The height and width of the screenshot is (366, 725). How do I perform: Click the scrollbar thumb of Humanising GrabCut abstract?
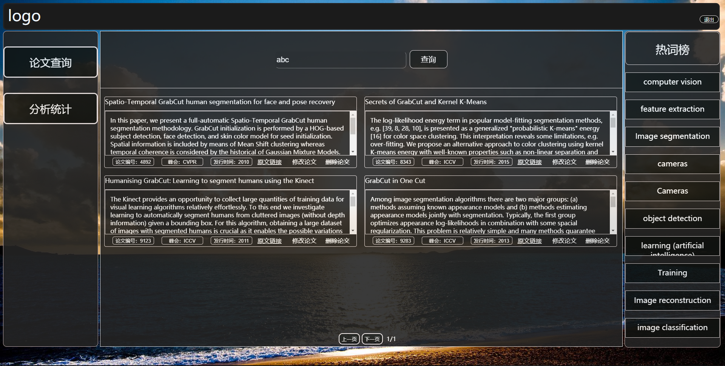[x=353, y=201]
